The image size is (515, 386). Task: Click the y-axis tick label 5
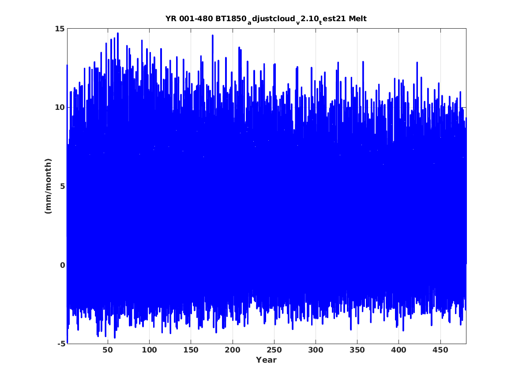tap(62, 187)
